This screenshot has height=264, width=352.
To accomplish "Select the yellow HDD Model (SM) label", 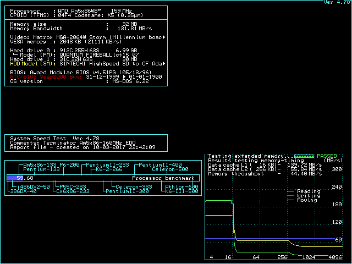I will click(x=33, y=64).
